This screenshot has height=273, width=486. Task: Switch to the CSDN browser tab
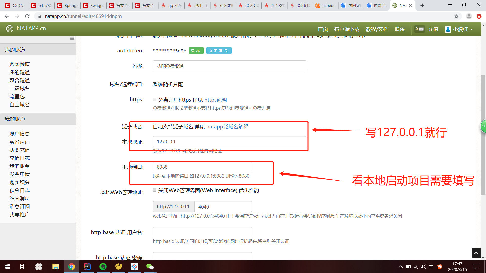(15, 5)
